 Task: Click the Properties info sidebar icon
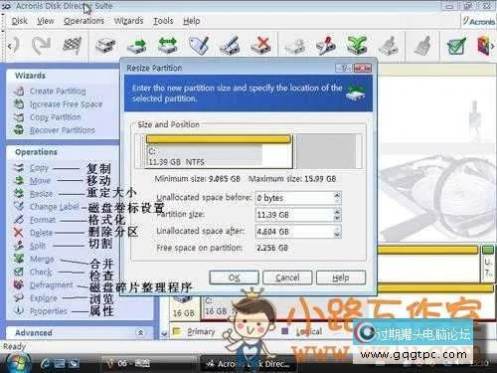click(19, 310)
